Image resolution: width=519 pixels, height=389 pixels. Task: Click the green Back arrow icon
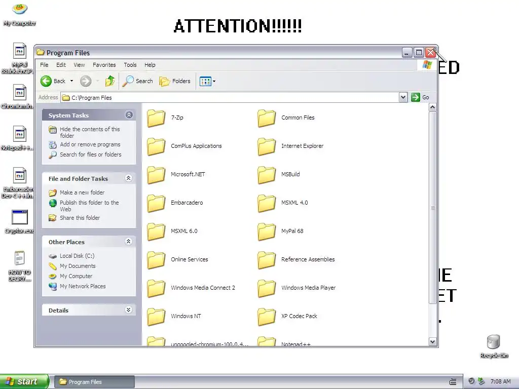(46, 81)
